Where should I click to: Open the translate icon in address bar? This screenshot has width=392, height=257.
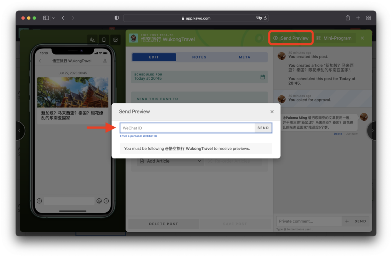[259, 18]
